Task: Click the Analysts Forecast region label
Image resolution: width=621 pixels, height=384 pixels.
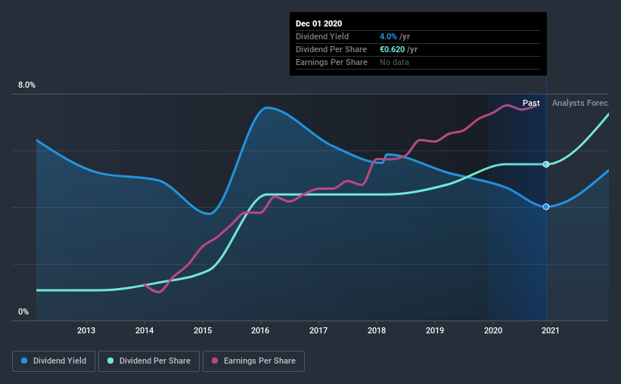Action: click(580, 103)
